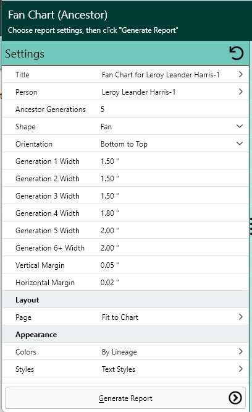Open Title setting chevron
The width and height of the screenshot is (252, 412).
(x=240, y=74)
